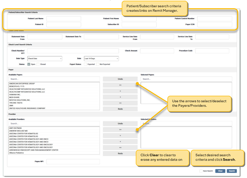Click the Search button
The image size is (247, 178).
coord(232,171)
